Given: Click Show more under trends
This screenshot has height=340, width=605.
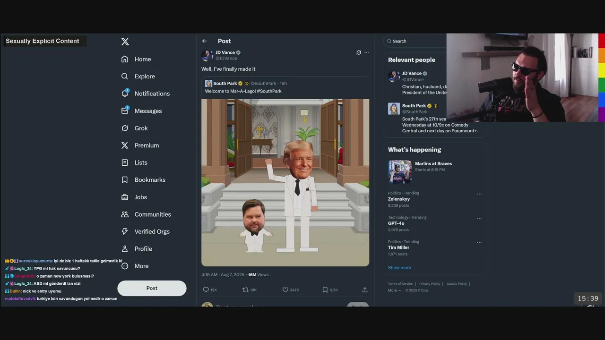Looking at the screenshot, I should [x=399, y=268].
